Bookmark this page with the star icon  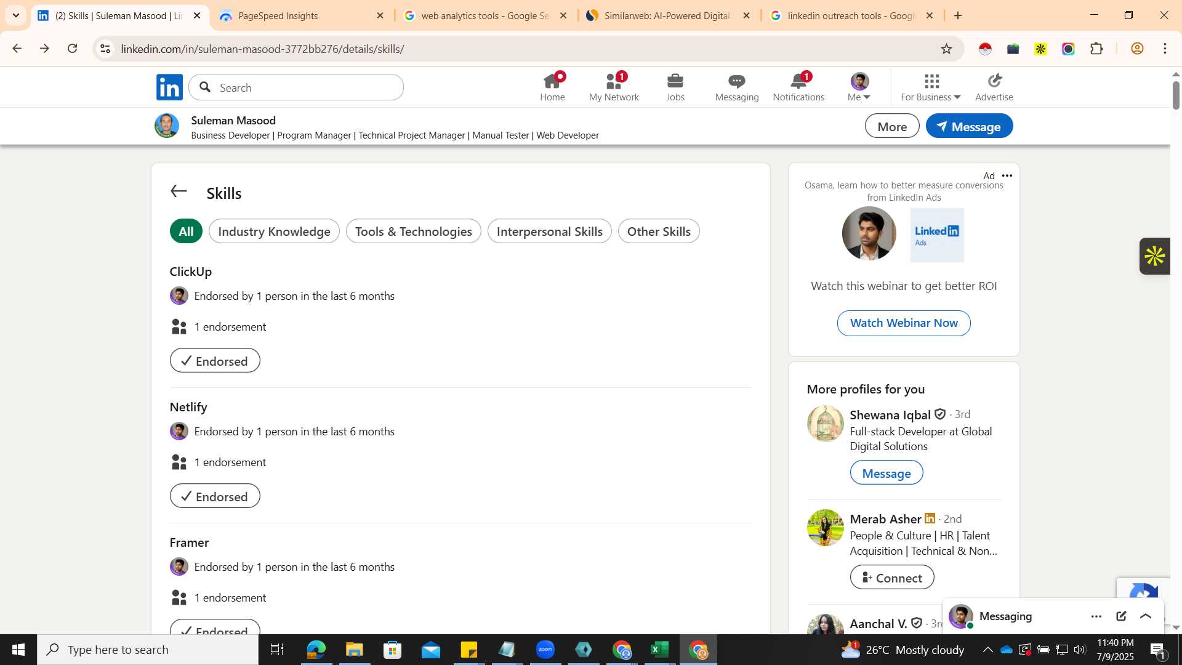click(x=947, y=49)
